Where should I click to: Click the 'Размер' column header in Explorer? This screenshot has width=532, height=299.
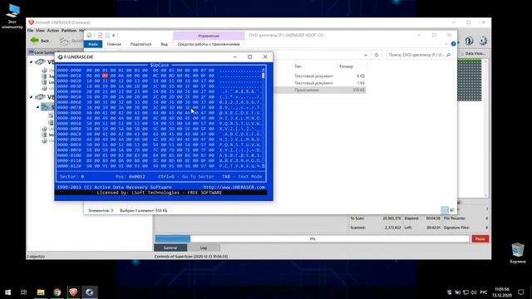(x=346, y=66)
